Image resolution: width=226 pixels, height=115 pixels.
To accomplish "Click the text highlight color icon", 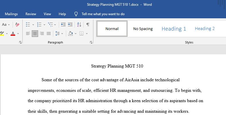I will [2, 33].
